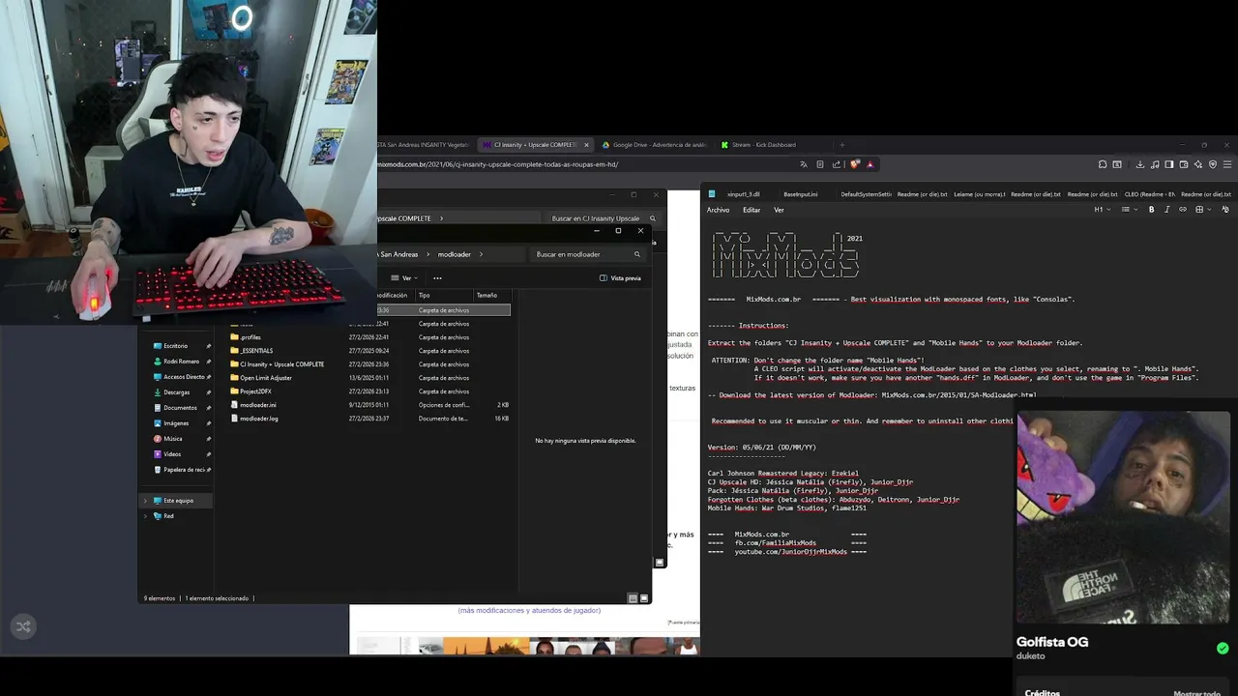Open the page translate icon in address bar
This screenshot has width=1238, height=696.
[x=804, y=164]
